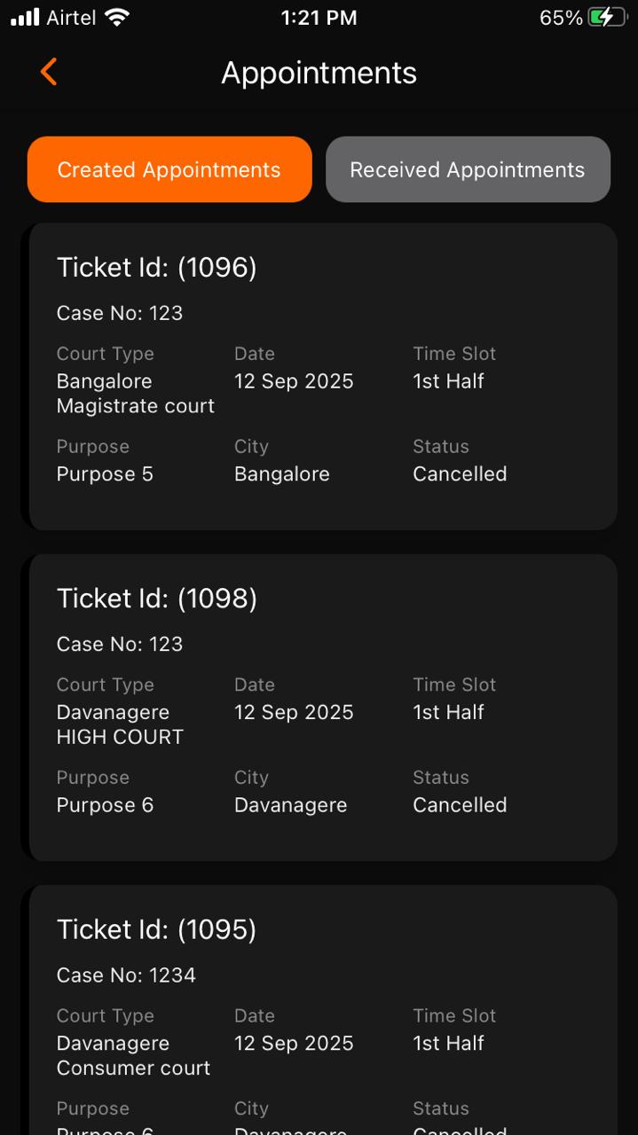
Task: Tap the battery charging icon
Action: coord(607,18)
